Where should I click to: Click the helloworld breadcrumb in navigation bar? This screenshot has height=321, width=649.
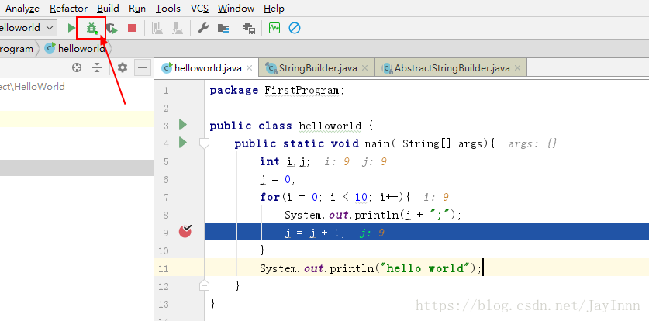coord(75,48)
